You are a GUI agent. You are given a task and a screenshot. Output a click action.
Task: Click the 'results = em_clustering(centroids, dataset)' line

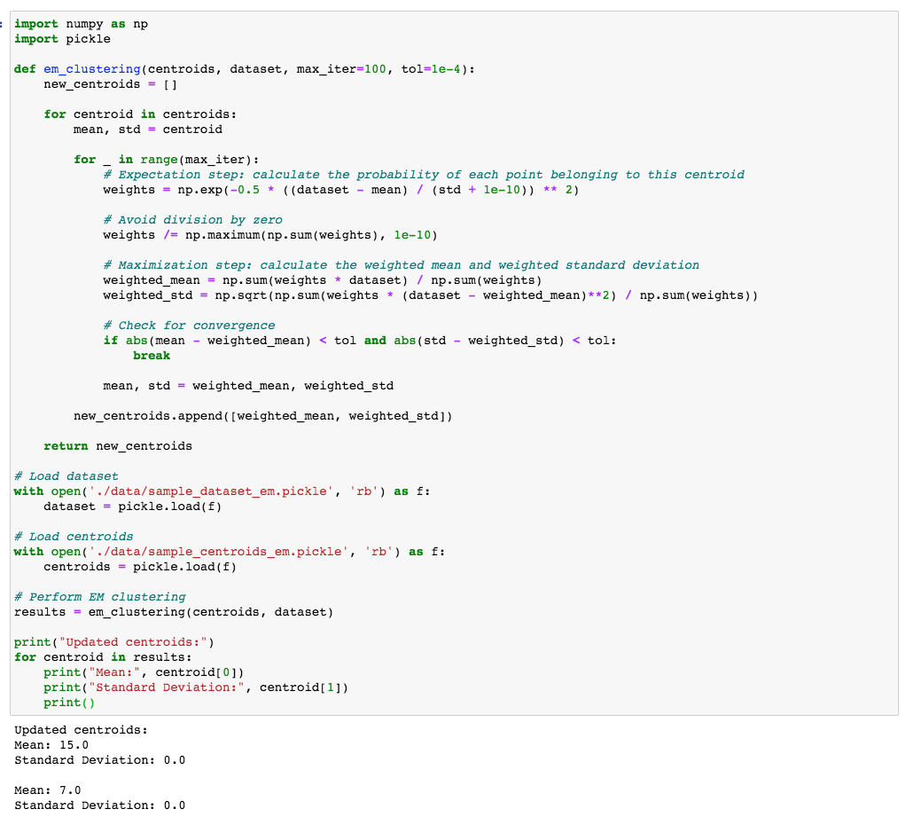tap(174, 612)
